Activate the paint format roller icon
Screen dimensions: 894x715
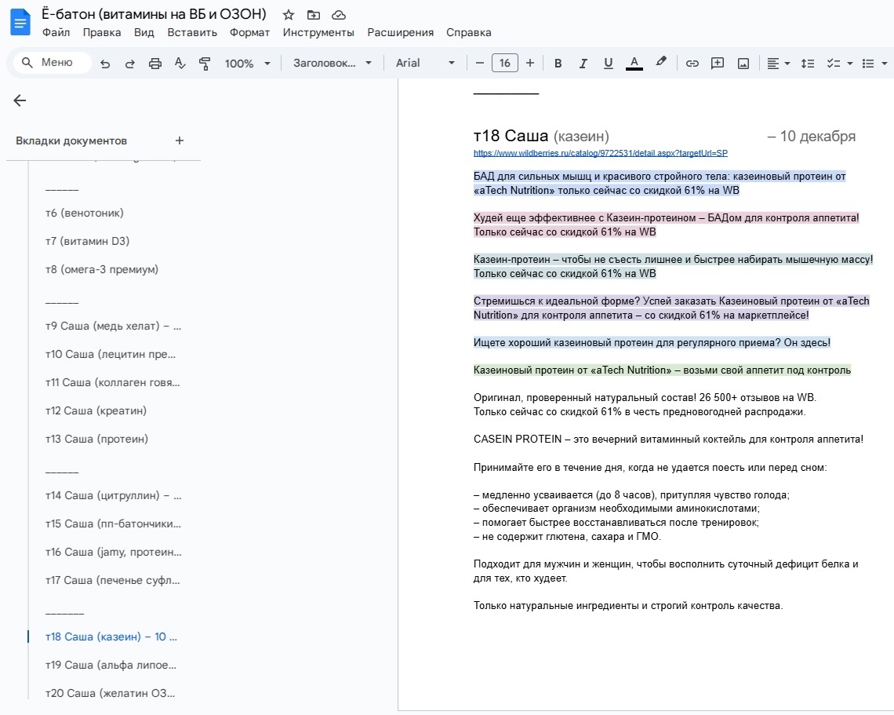click(x=205, y=64)
